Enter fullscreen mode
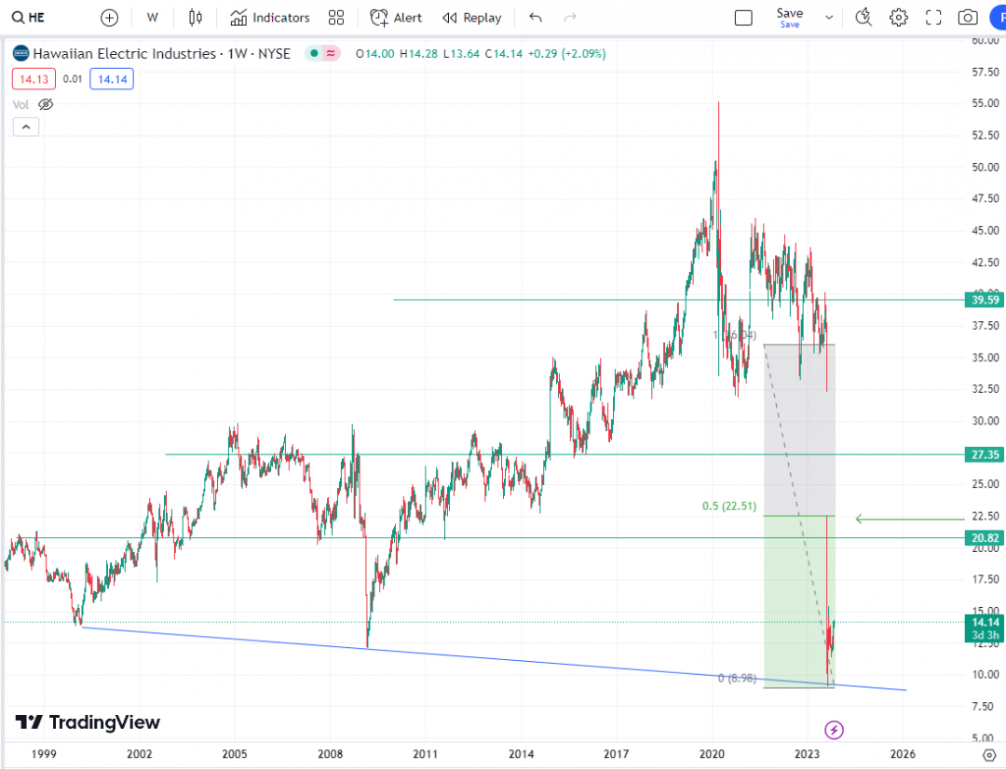Viewport: 1006px width, 769px height. click(x=932, y=18)
